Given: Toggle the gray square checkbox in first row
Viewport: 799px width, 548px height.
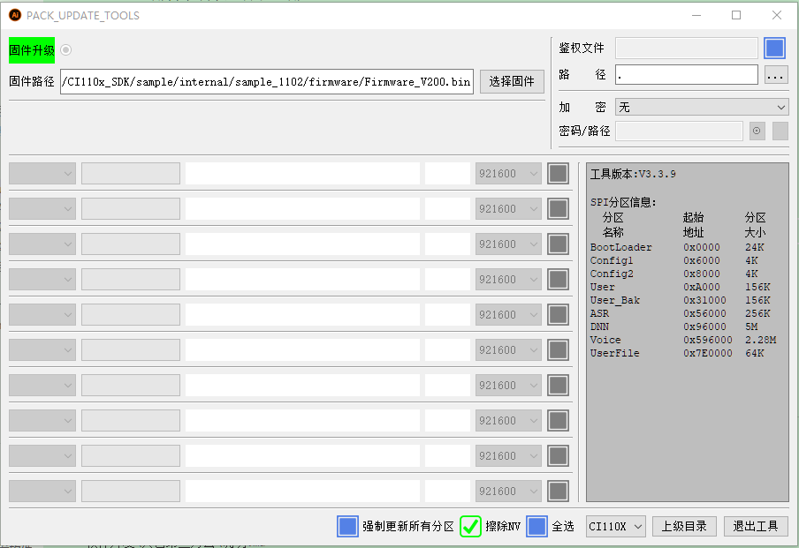Looking at the screenshot, I should coord(558,174).
